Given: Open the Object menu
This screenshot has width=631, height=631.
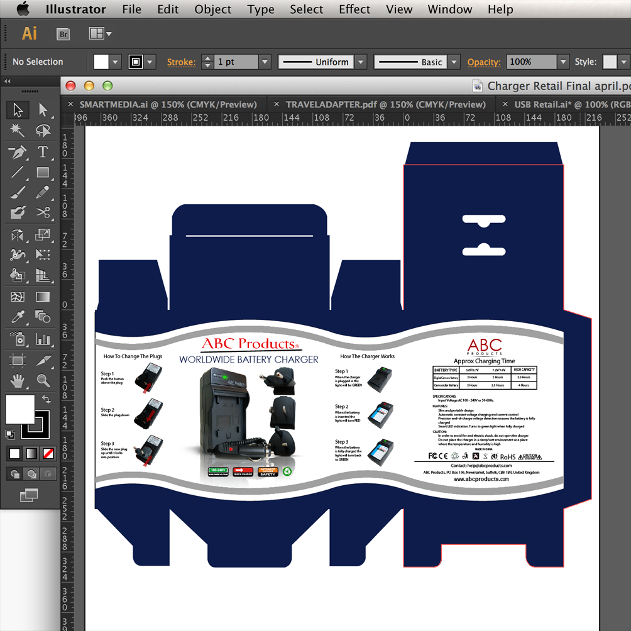Looking at the screenshot, I should [x=213, y=9].
